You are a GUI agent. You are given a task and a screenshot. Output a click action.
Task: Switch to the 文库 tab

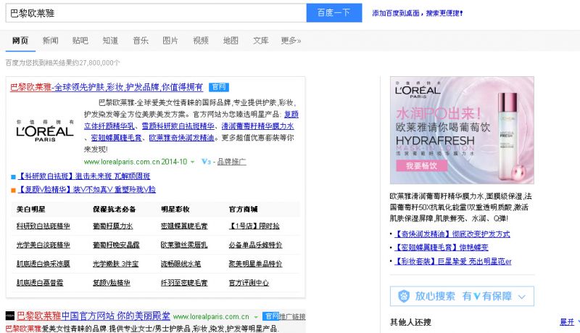coord(261,41)
